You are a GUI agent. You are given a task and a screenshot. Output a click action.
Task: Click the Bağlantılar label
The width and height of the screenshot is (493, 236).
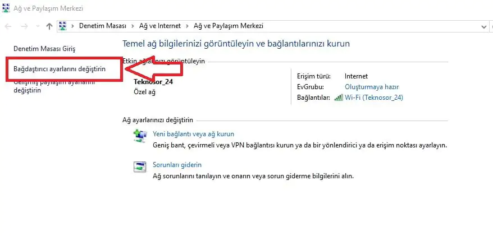click(x=313, y=98)
